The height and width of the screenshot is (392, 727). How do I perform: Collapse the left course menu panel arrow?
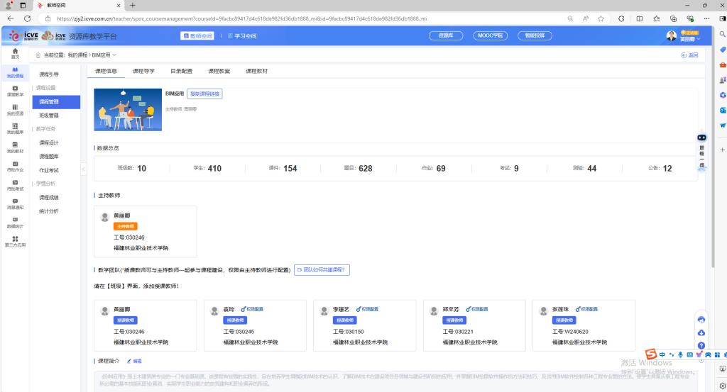pos(83,169)
